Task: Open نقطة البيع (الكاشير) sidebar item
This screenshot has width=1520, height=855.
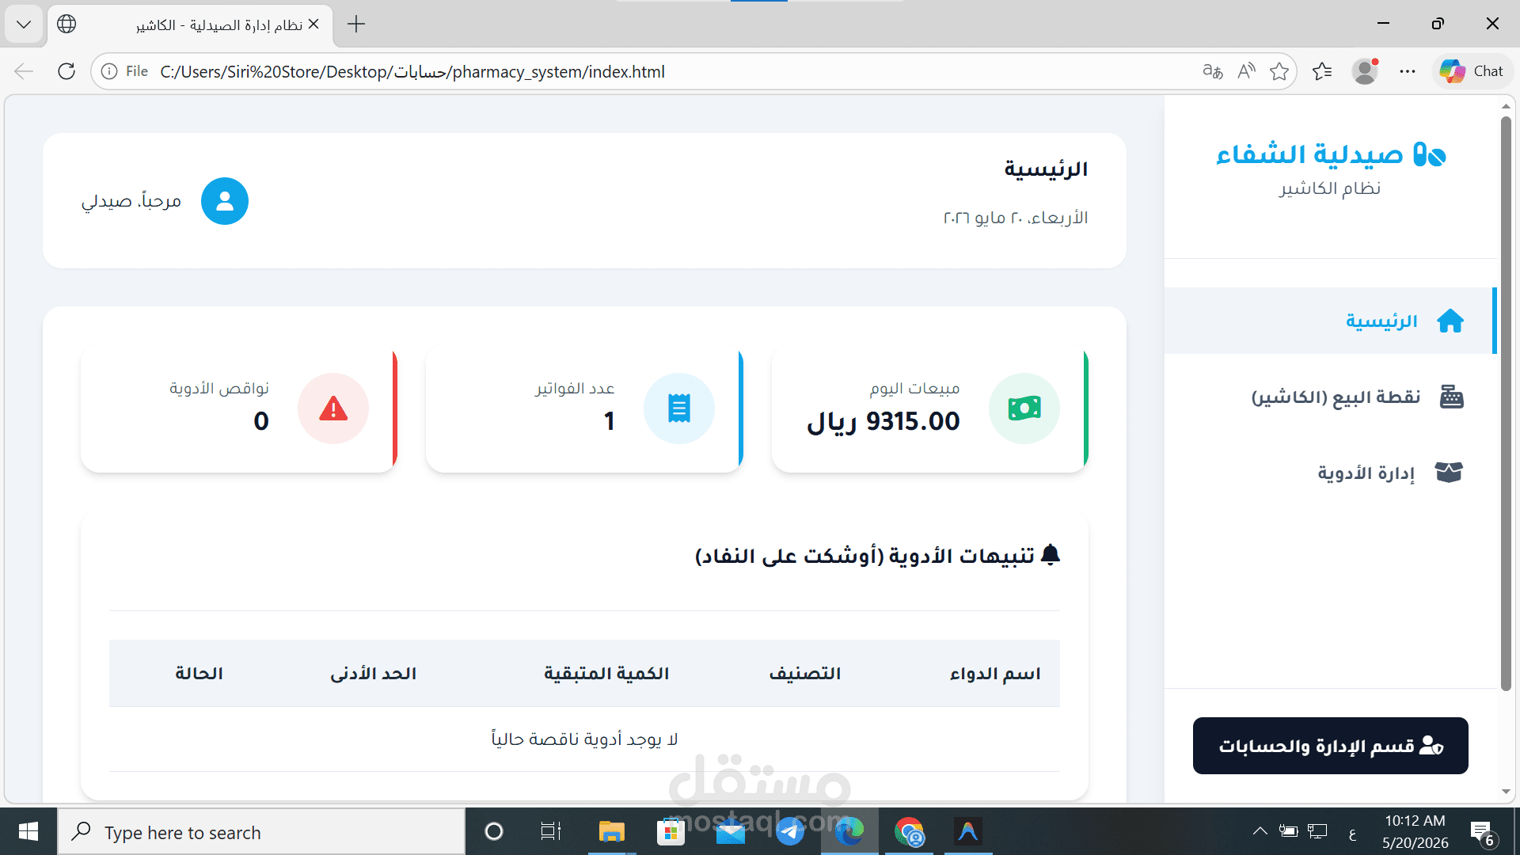Action: (x=1330, y=397)
